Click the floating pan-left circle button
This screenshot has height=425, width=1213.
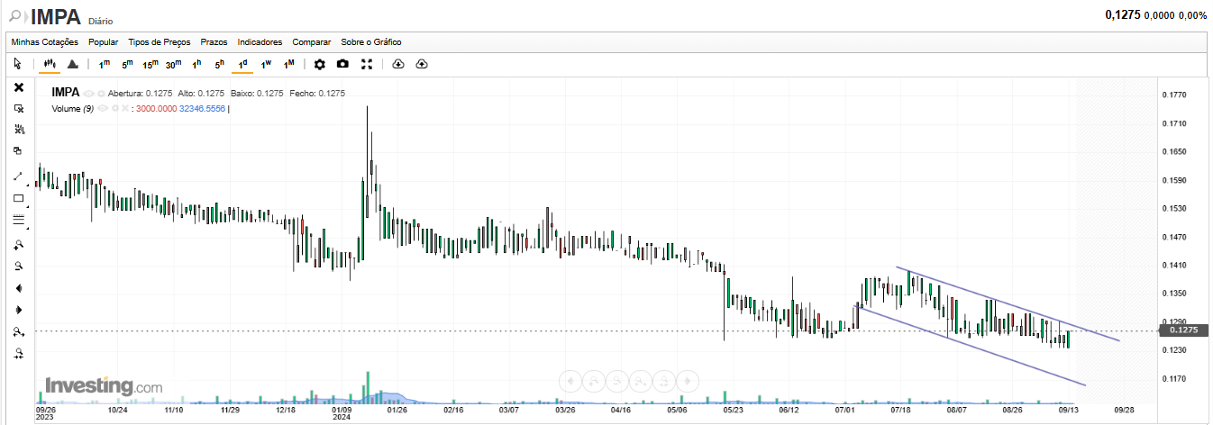pos(569,381)
